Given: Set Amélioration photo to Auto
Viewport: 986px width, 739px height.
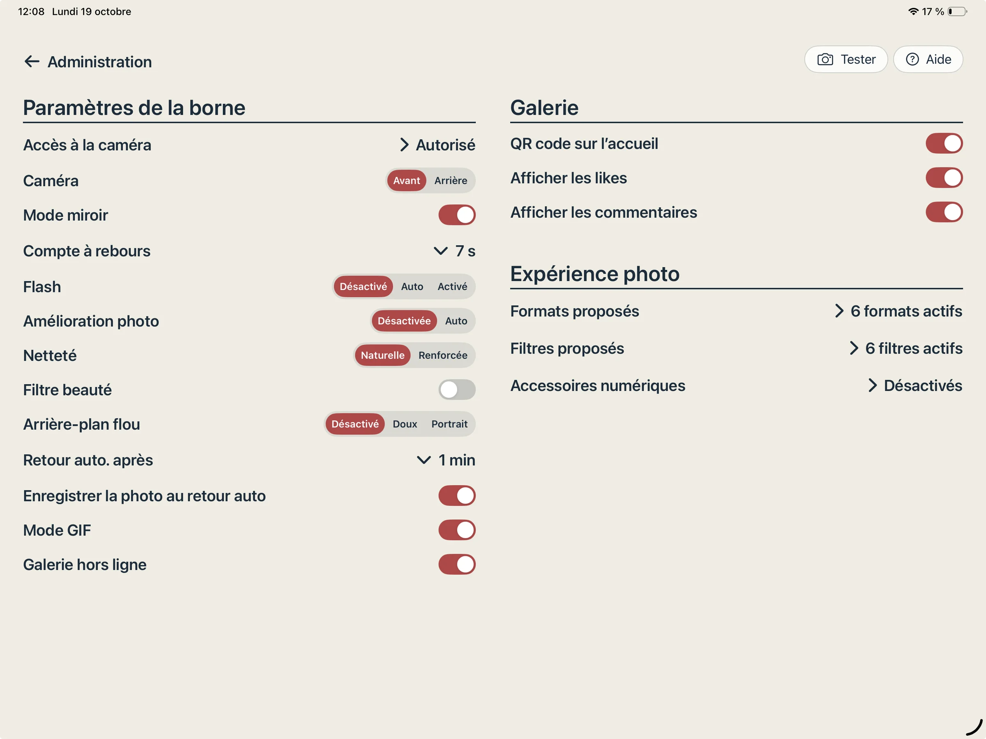Looking at the screenshot, I should tap(456, 321).
